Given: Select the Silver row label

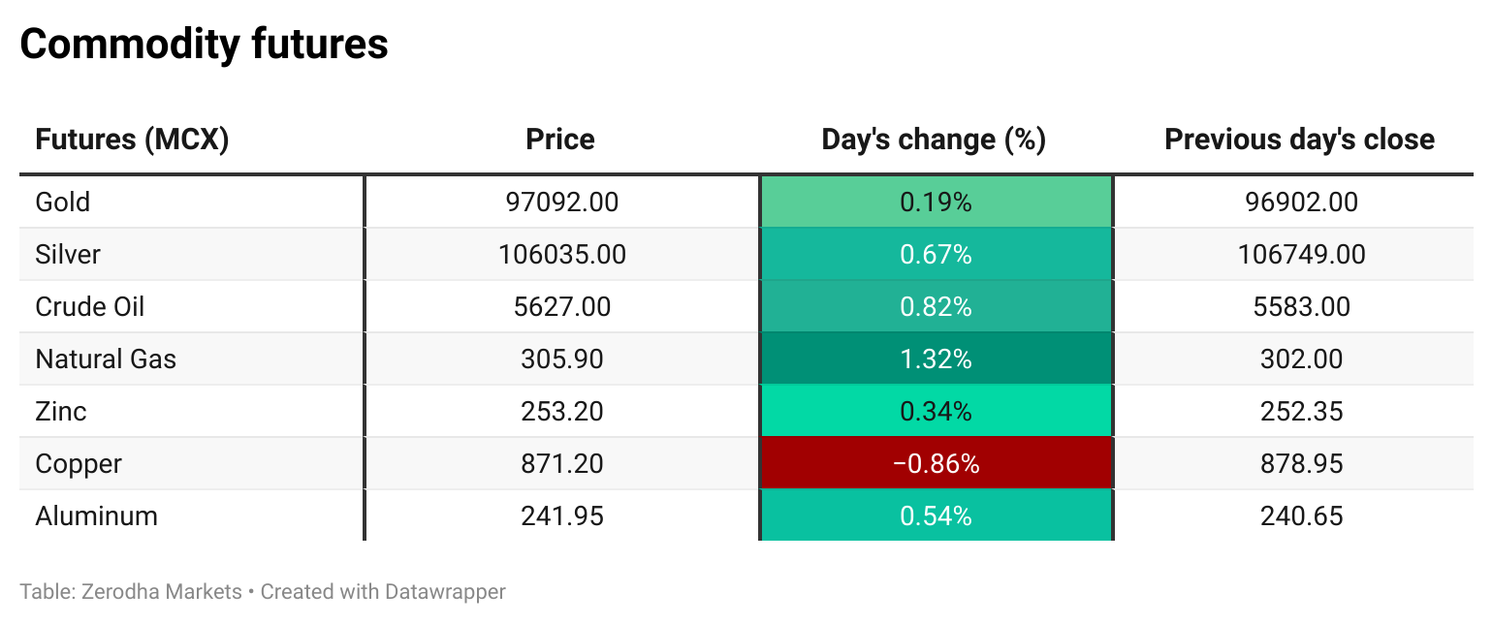Looking at the screenshot, I should click(68, 255).
